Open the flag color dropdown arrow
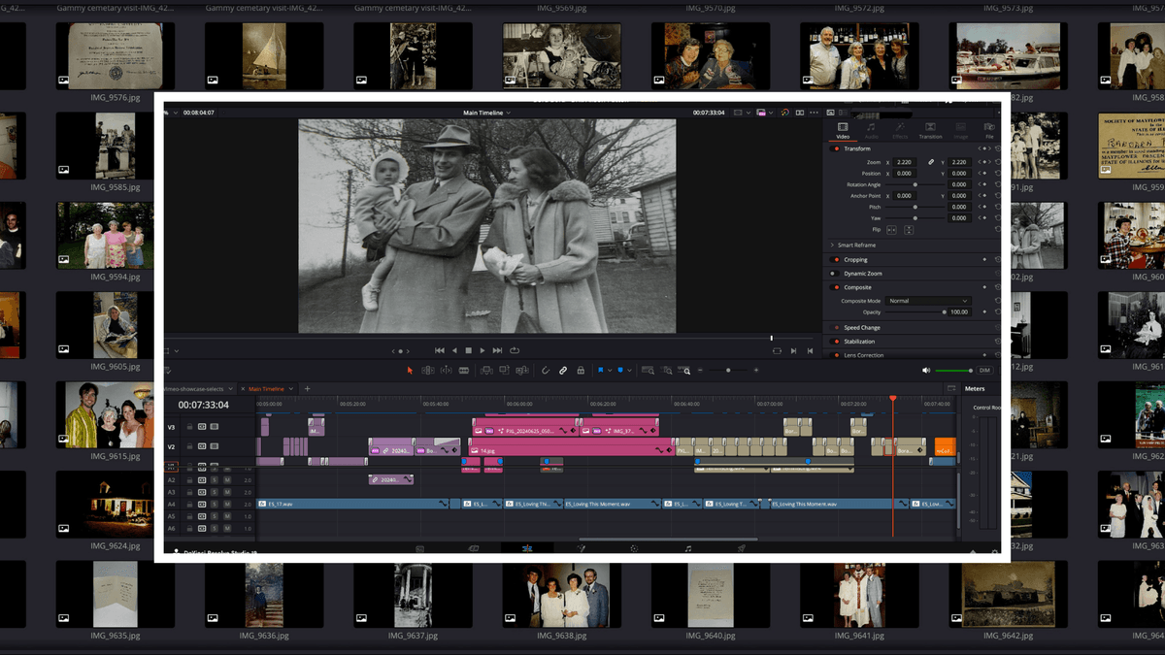This screenshot has width=1165, height=655. click(610, 370)
